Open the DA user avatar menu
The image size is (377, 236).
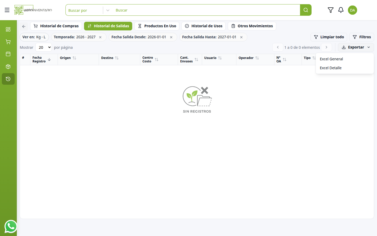coord(352,10)
